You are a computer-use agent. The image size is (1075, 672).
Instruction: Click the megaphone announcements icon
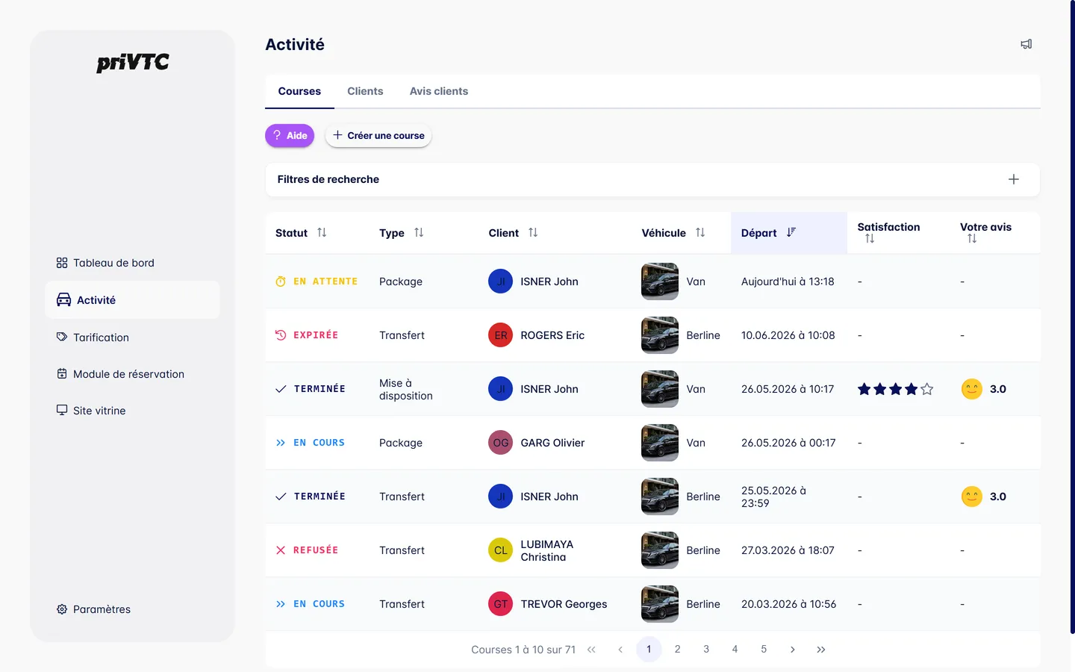pos(1026,44)
